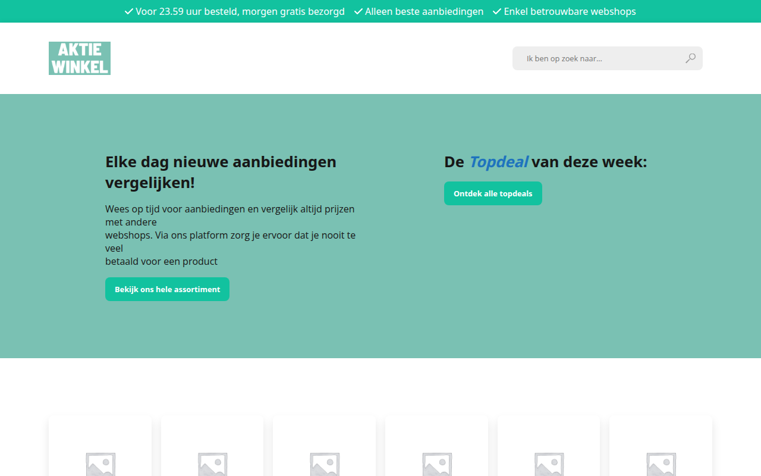761x476 pixels.
Task: Click the text 'Voor 23.59 uur besteld, morgen gratis bezorgd'
Action: pyautogui.click(x=240, y=11)
